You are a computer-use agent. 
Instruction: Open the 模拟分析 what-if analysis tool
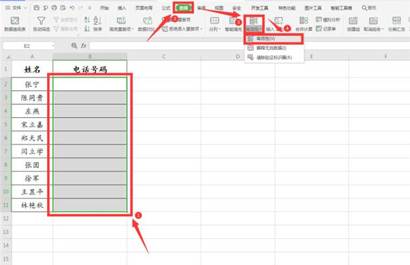pos(328,20)
